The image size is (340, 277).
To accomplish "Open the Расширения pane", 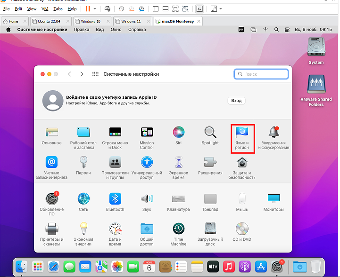I will pos(210,166).
